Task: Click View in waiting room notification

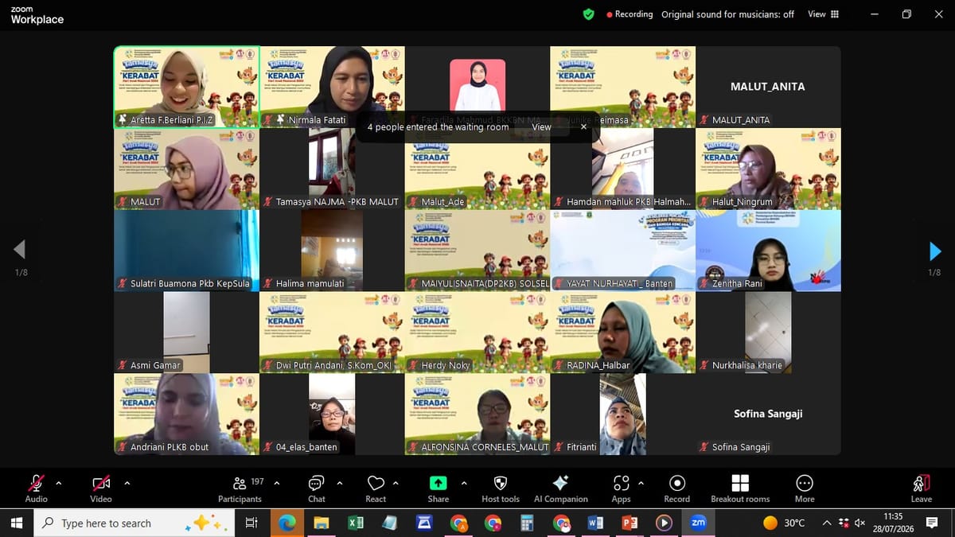Action: (541, 127)
